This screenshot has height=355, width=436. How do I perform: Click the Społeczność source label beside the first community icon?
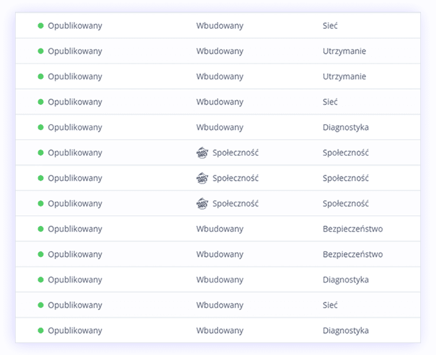pos(235,153)
